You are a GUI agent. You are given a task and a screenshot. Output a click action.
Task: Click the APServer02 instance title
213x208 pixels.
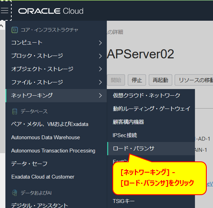pyautogui.click(x=140, y=54)
